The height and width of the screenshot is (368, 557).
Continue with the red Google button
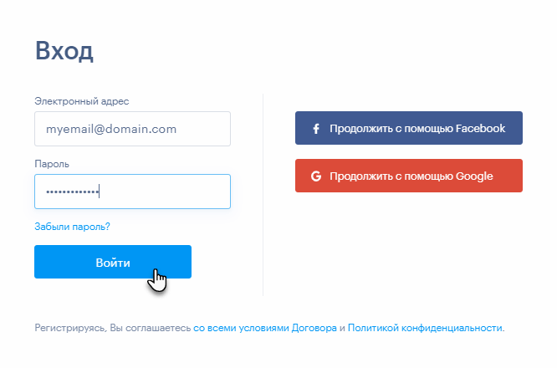click(408, 176)
